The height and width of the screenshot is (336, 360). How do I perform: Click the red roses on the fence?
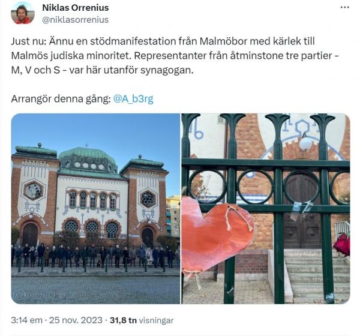click(x=342, y=244)
